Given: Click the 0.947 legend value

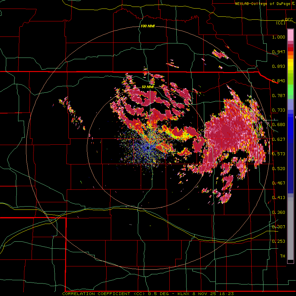Looking at the screenshot, I should 279,52.
